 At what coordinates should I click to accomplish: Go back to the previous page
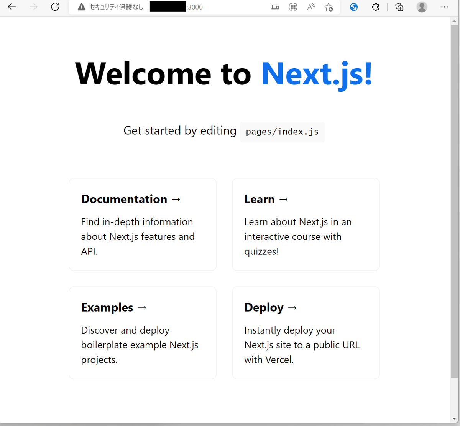12,7
